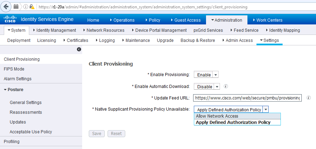Image resolution: width=316 pixels, height=149 pixels.
Task: Open pxGrid Services tab
Action: point(208,30)
